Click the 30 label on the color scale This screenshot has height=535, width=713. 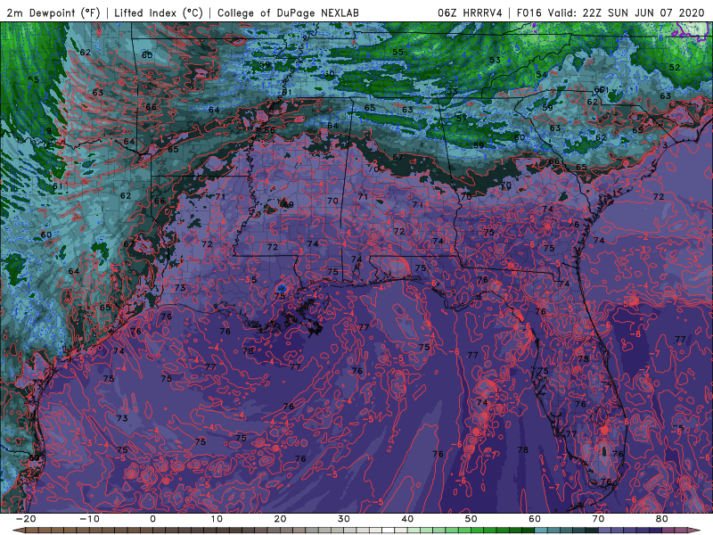344,519
